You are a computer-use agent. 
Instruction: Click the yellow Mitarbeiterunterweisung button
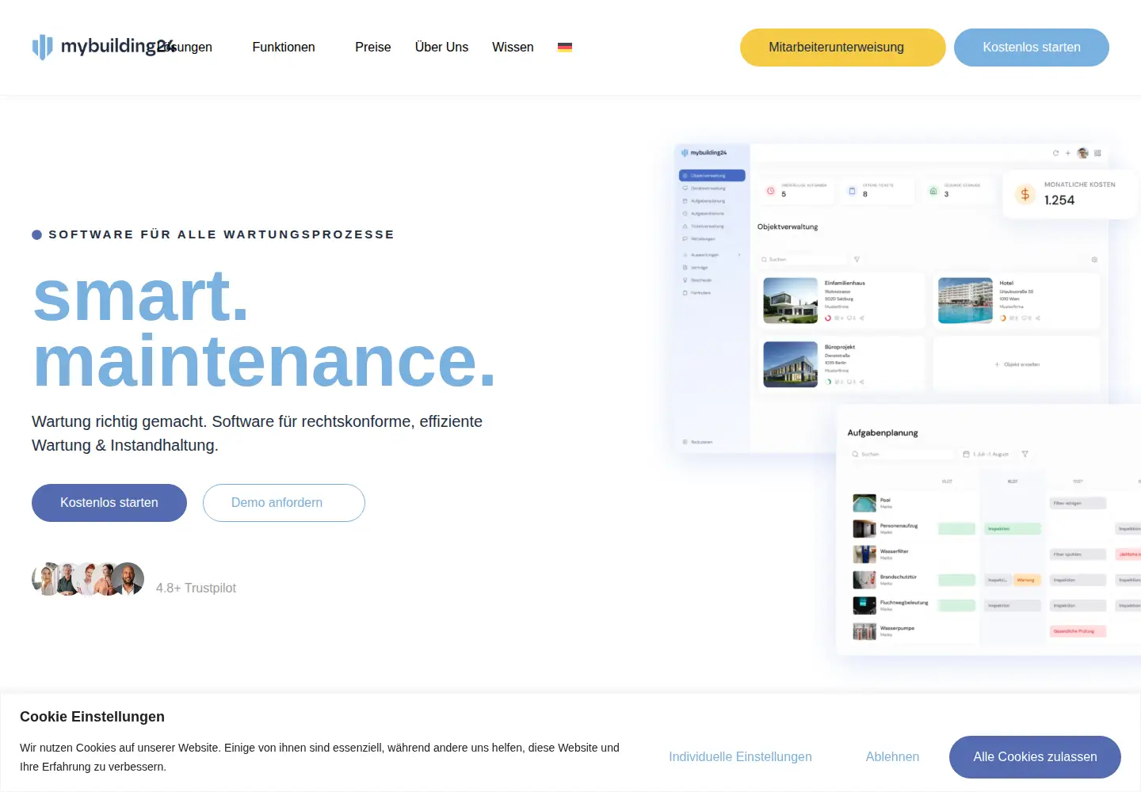[x=843, y=48]
